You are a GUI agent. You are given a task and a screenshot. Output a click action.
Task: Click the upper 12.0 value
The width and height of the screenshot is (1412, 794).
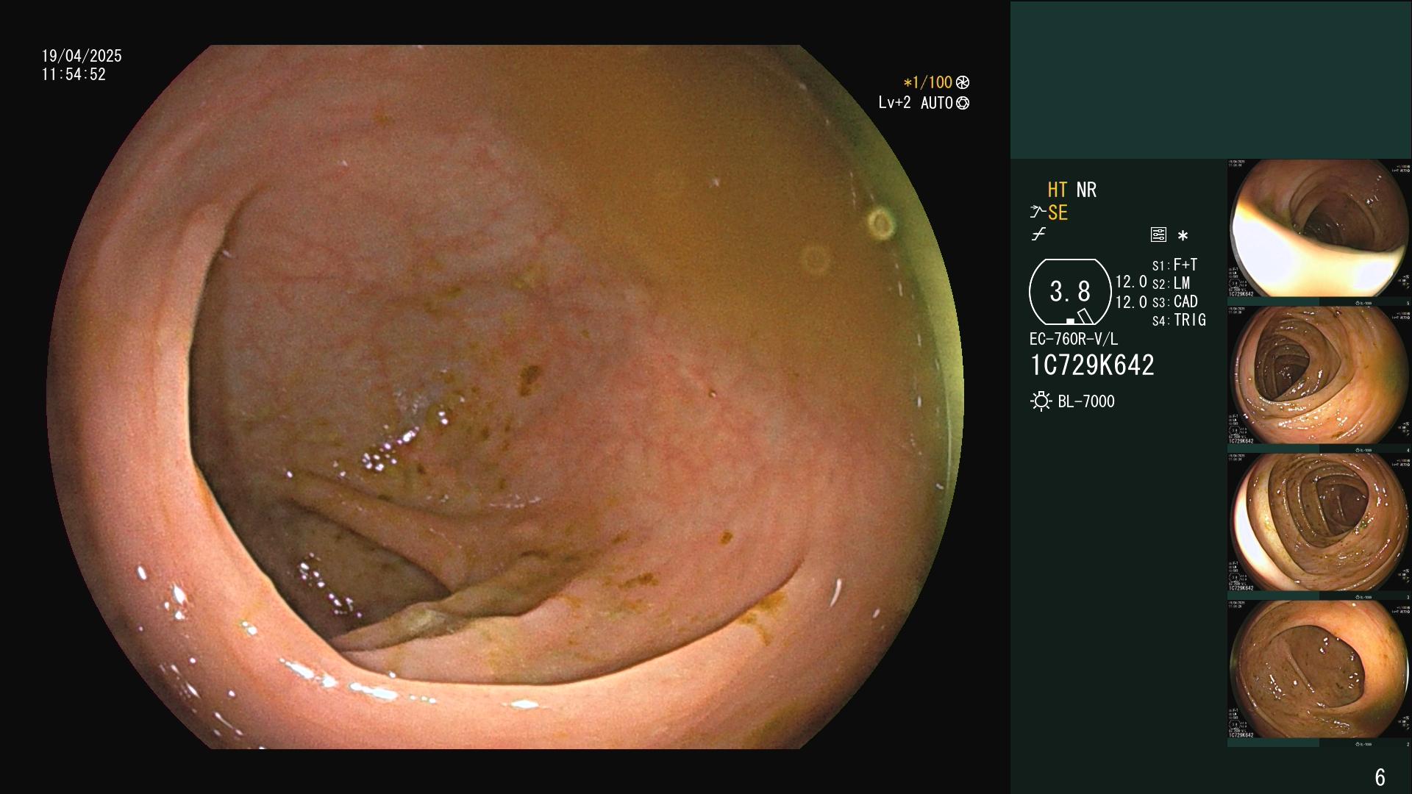[x=1131, y=282]
